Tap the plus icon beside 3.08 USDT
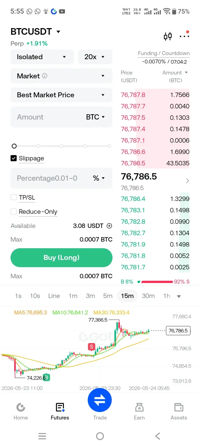The width and height of the screenshot is (200, 447). (109, 226)
